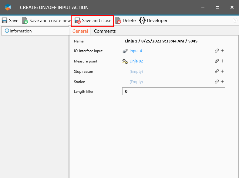
Task: Open the Developer curly braces tool
Action: click(153, 21)
